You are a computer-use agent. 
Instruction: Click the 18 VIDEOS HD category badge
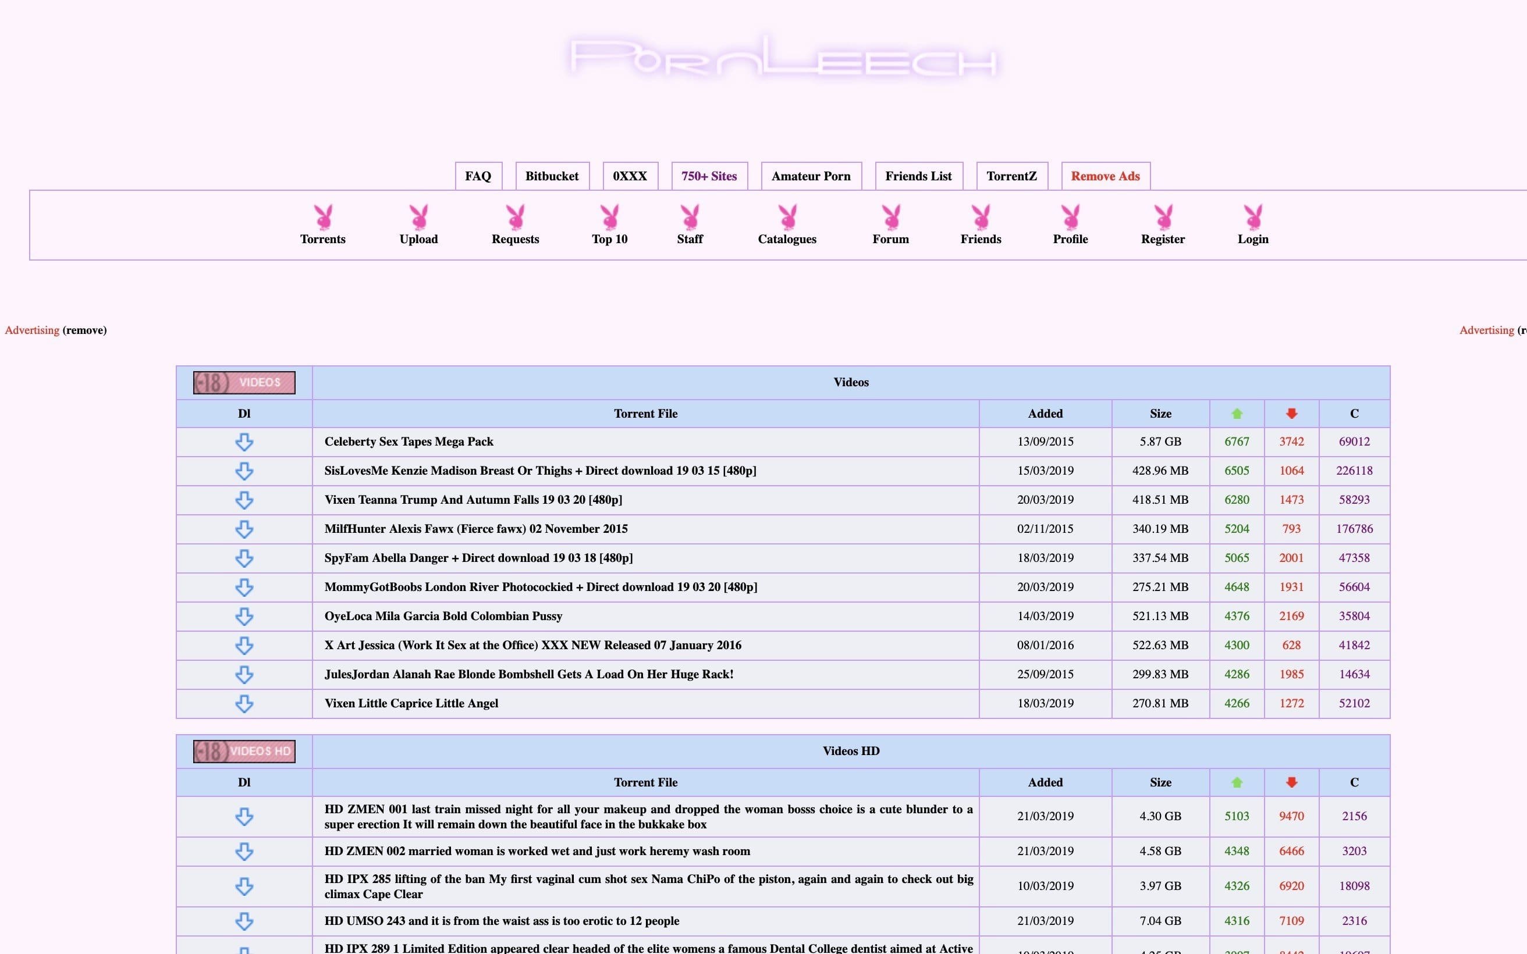[x=244, y=751]
